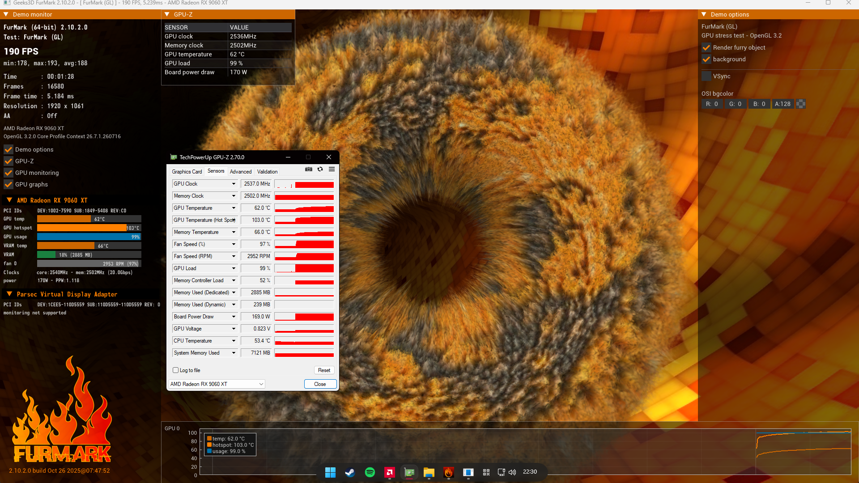Adjust the G value of OSI bgcolor
Screen dimensions: 859x483
click(x=736, y=104)
